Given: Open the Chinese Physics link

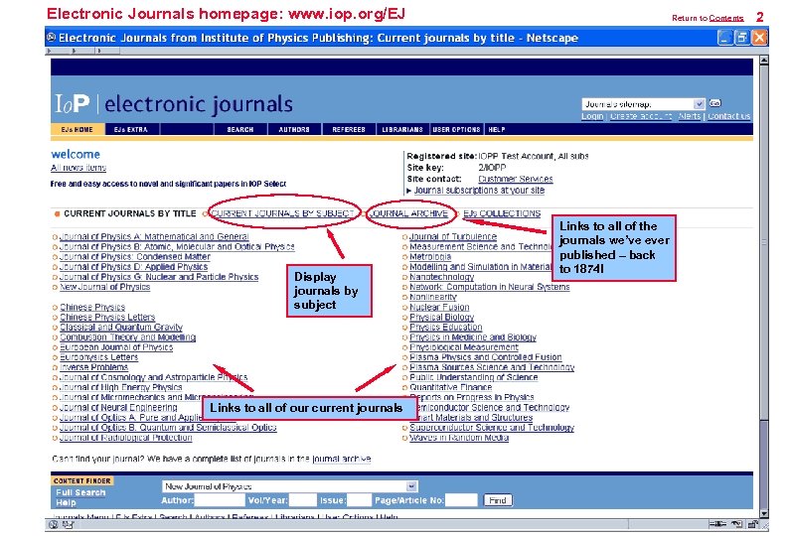Looking at the screenshot, I should coord(92,307).
